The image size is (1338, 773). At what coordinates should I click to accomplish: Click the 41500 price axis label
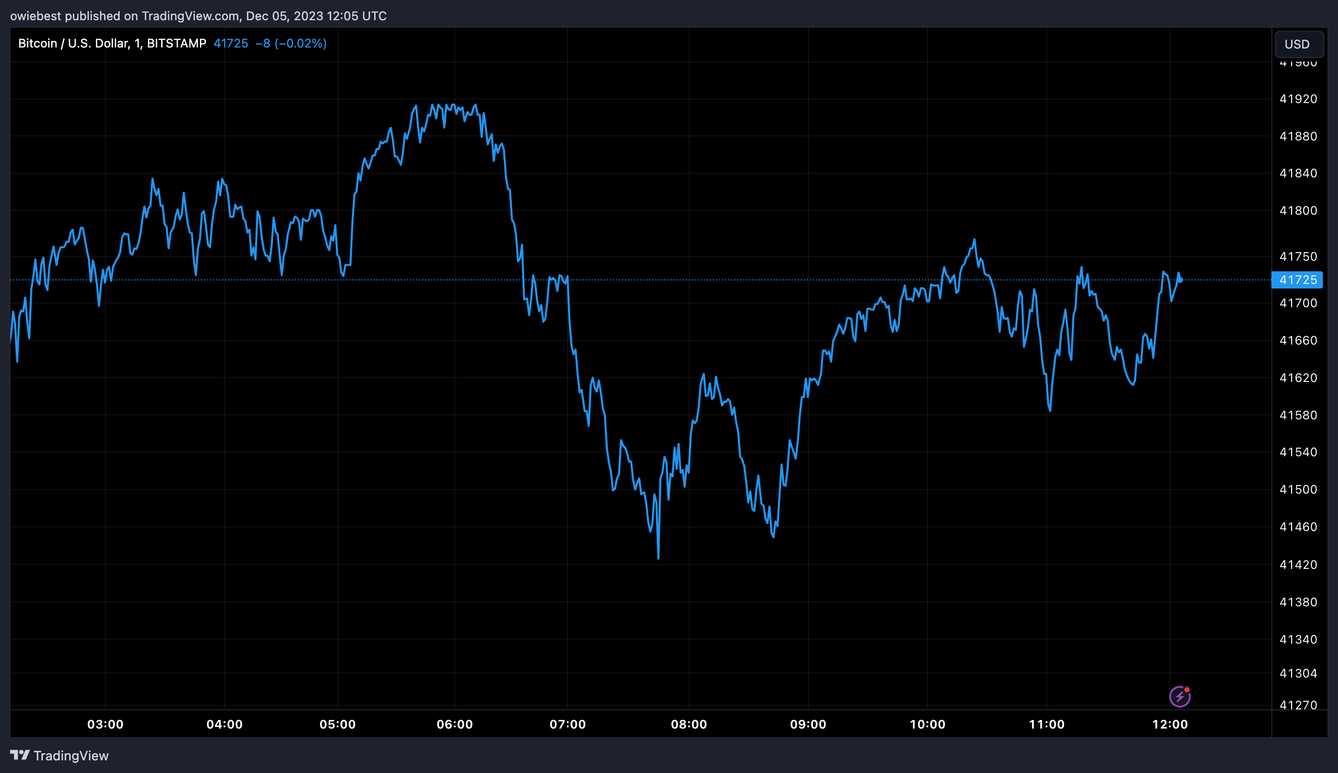point(1298,490)
